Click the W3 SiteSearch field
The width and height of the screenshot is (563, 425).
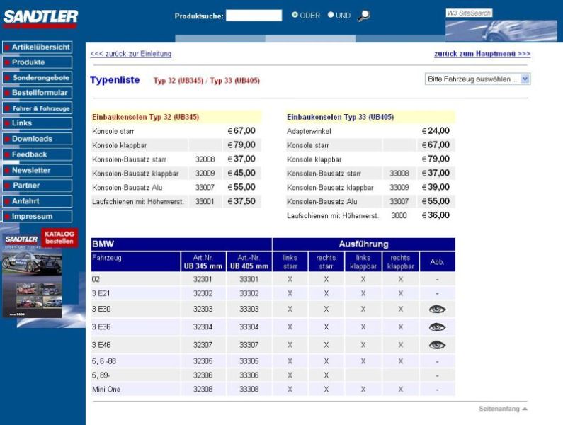click(468, 13)
